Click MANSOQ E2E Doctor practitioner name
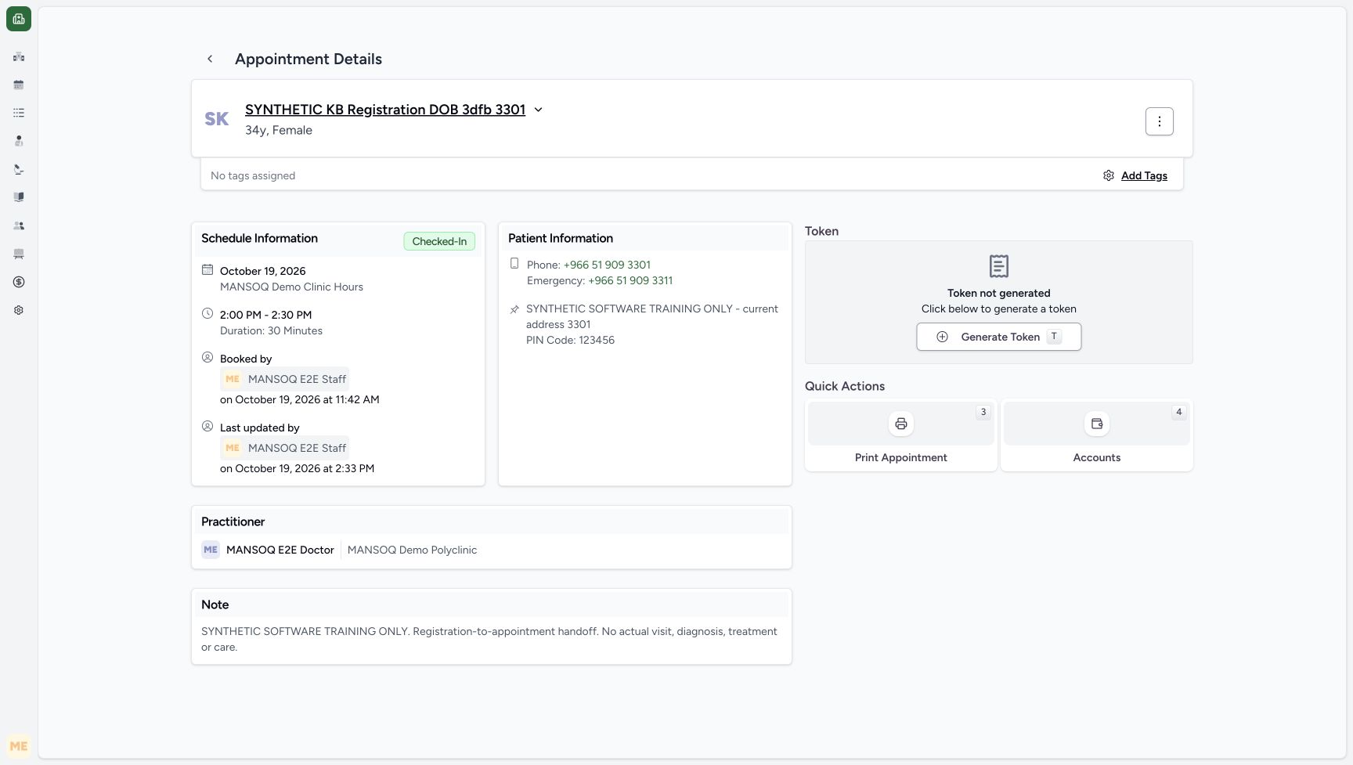The image size is (1353, 765). click(280, 550)
